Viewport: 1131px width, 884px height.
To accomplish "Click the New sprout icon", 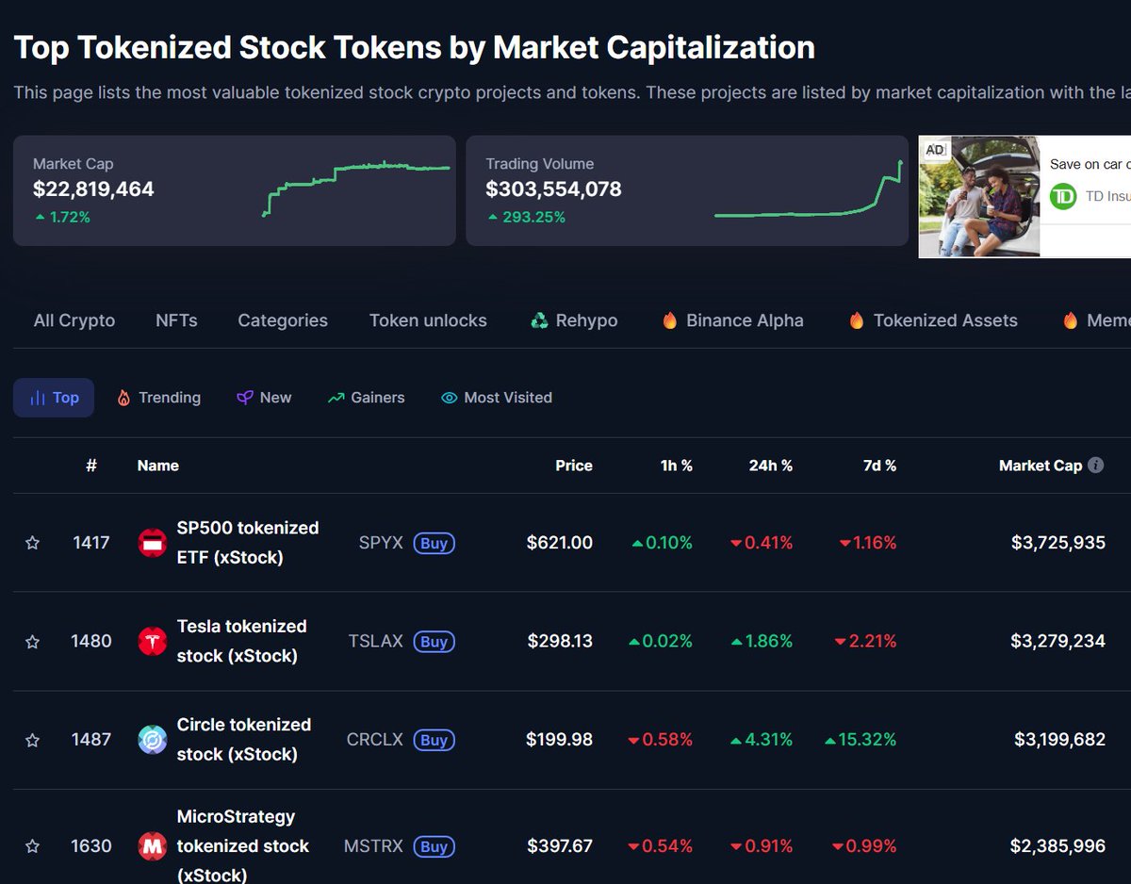I will [x=244, y=398].
